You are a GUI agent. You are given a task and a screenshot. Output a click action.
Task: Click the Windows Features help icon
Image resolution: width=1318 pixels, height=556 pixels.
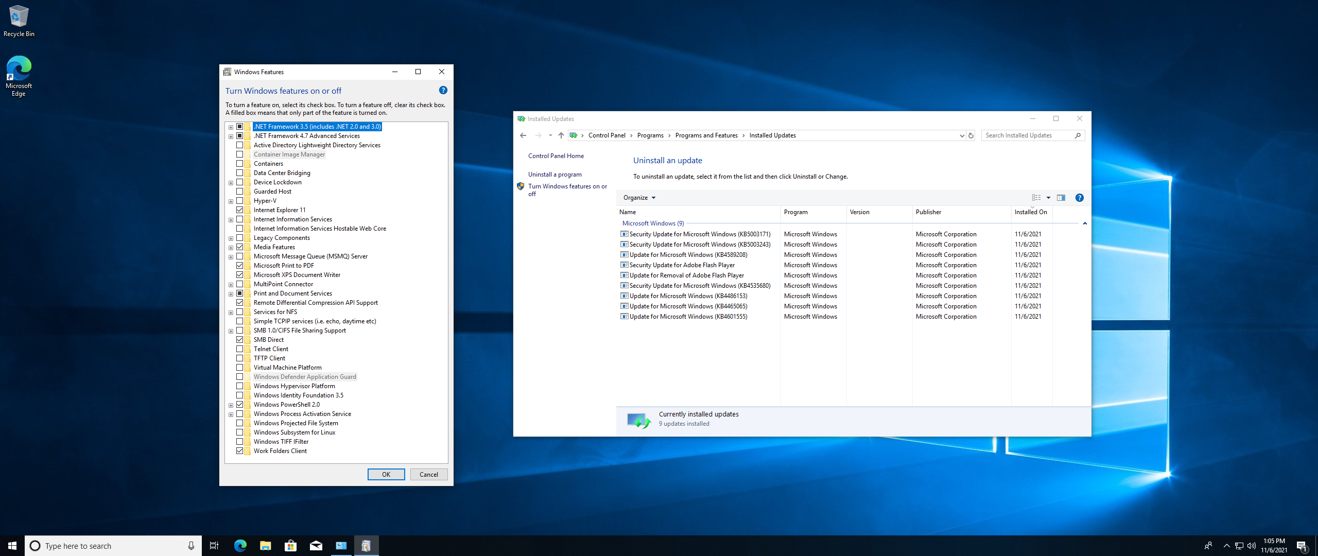coord(443,91)
